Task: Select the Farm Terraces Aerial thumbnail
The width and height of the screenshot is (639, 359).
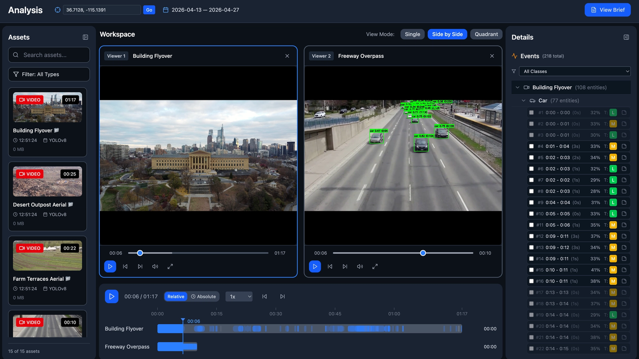Action: (48, 256)
